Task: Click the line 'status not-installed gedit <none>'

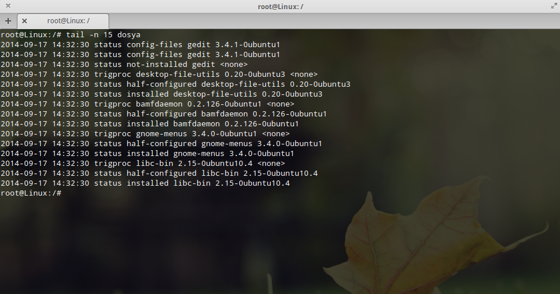Action: point(124,65)
